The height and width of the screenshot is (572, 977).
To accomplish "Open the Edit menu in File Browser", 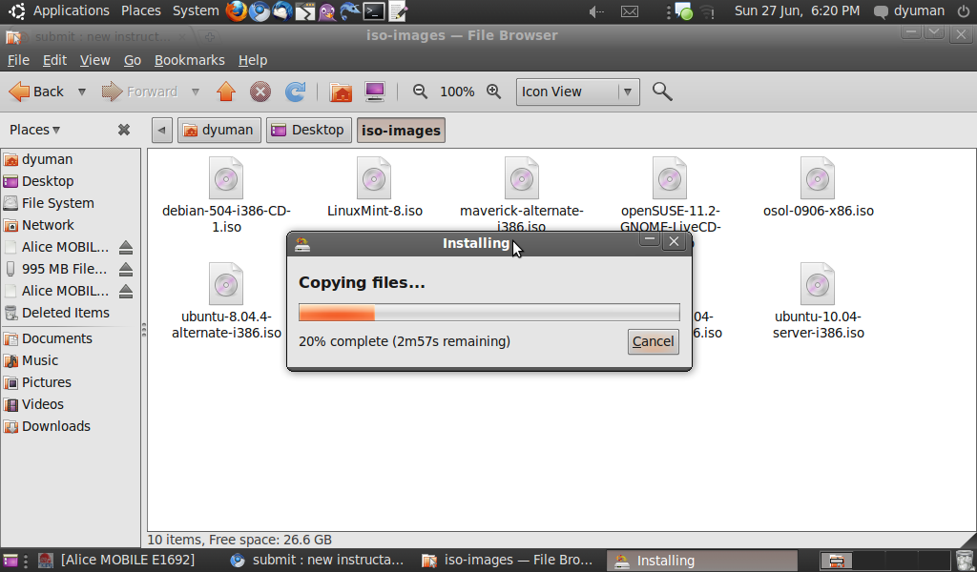I will coord(54,60).
